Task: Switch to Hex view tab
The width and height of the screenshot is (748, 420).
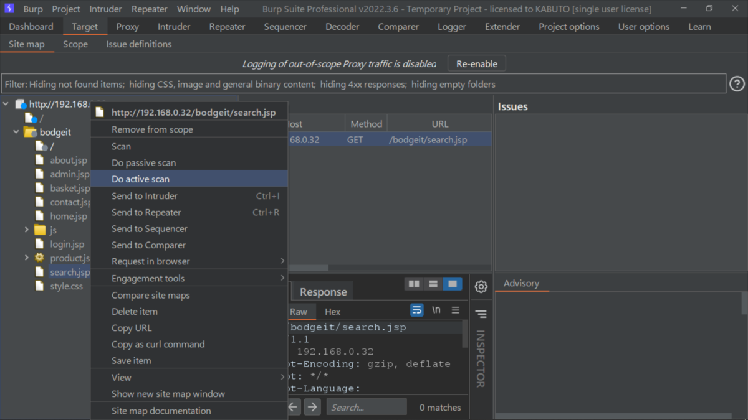Action: pos(333,312)
